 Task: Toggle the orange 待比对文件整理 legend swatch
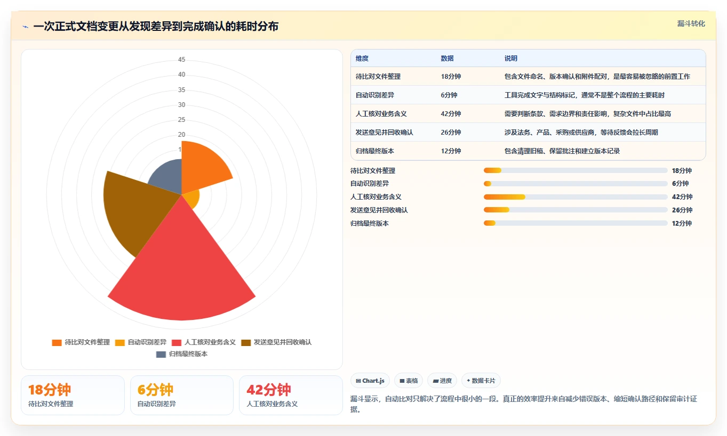[57, 342]
